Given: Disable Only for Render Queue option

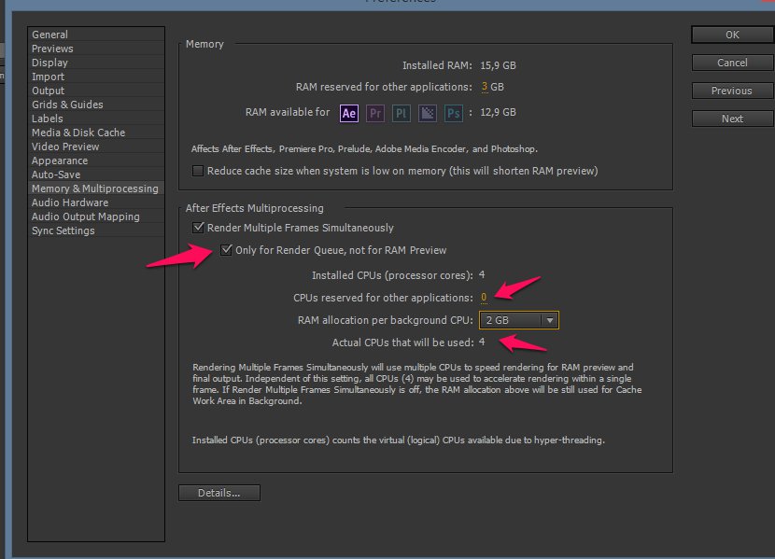Looking at the screenshot, I should point(226,250).
